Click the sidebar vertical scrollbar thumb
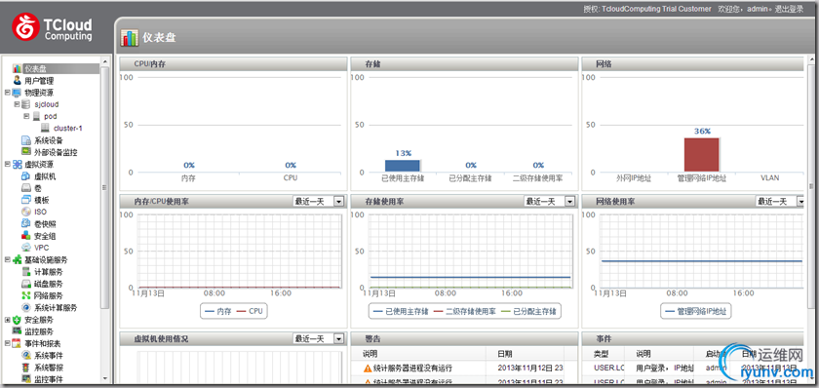This screenshot has height=388, width=819. [x=105, y=188]
